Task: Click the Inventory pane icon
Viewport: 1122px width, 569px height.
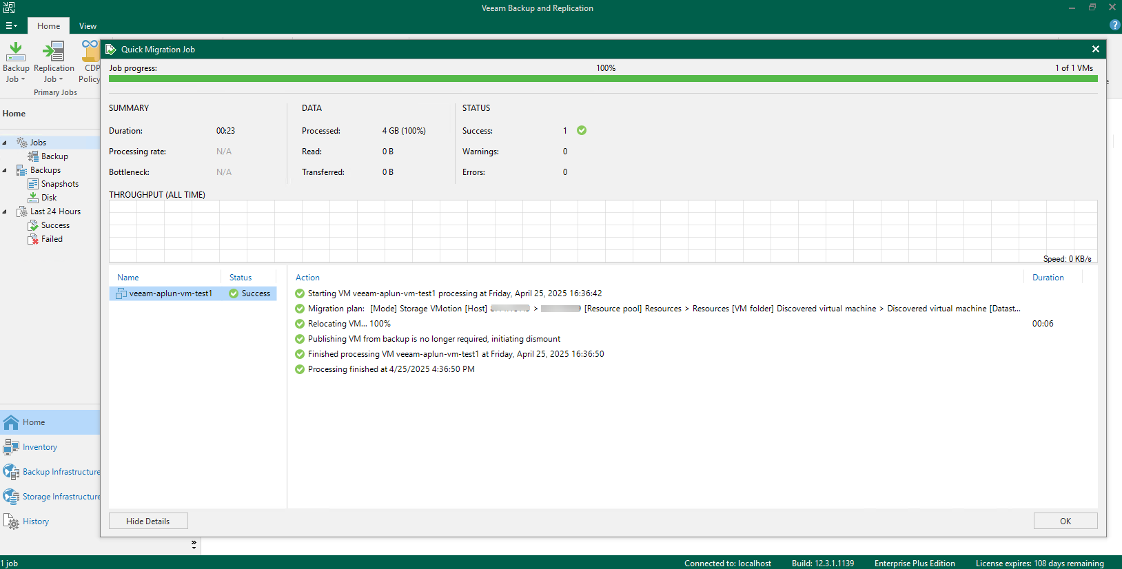Action: 11,447
